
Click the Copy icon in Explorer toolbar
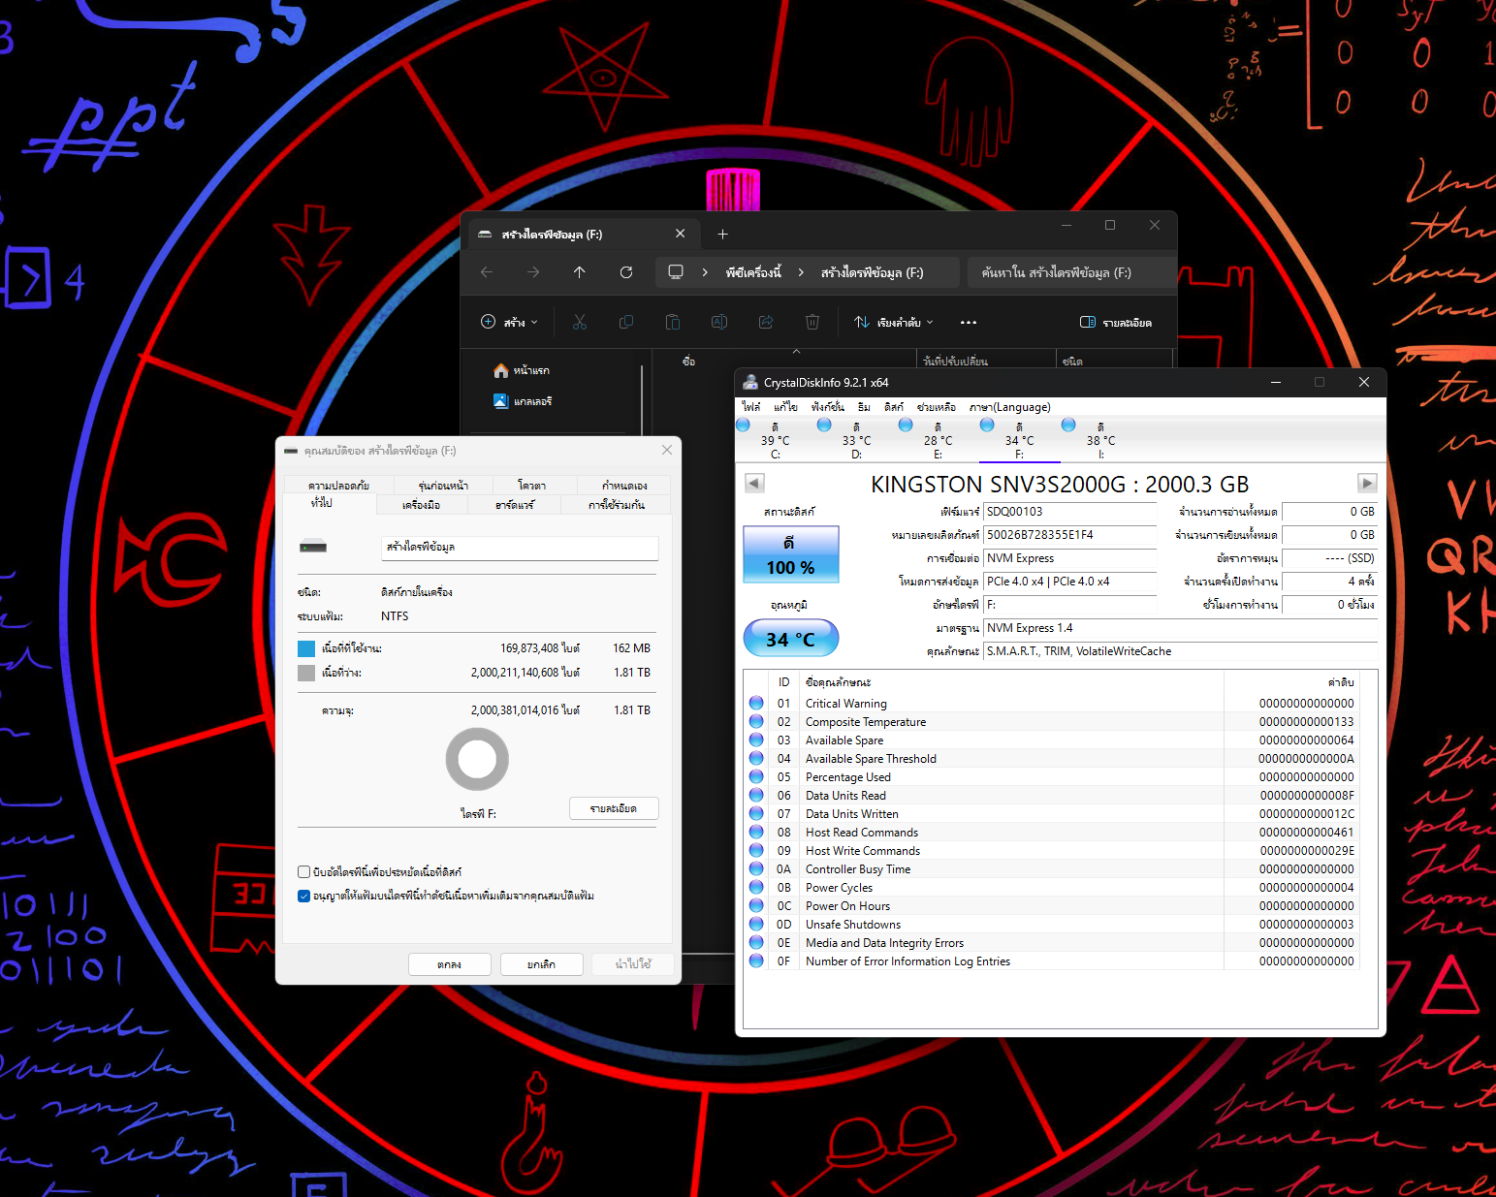click(626, 322)
